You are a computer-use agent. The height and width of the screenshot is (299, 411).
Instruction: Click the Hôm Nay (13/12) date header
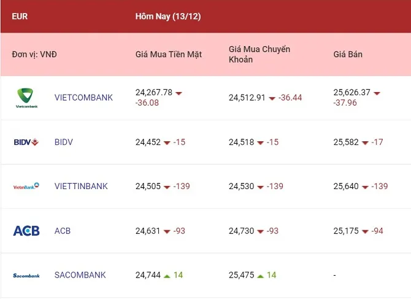168,17
